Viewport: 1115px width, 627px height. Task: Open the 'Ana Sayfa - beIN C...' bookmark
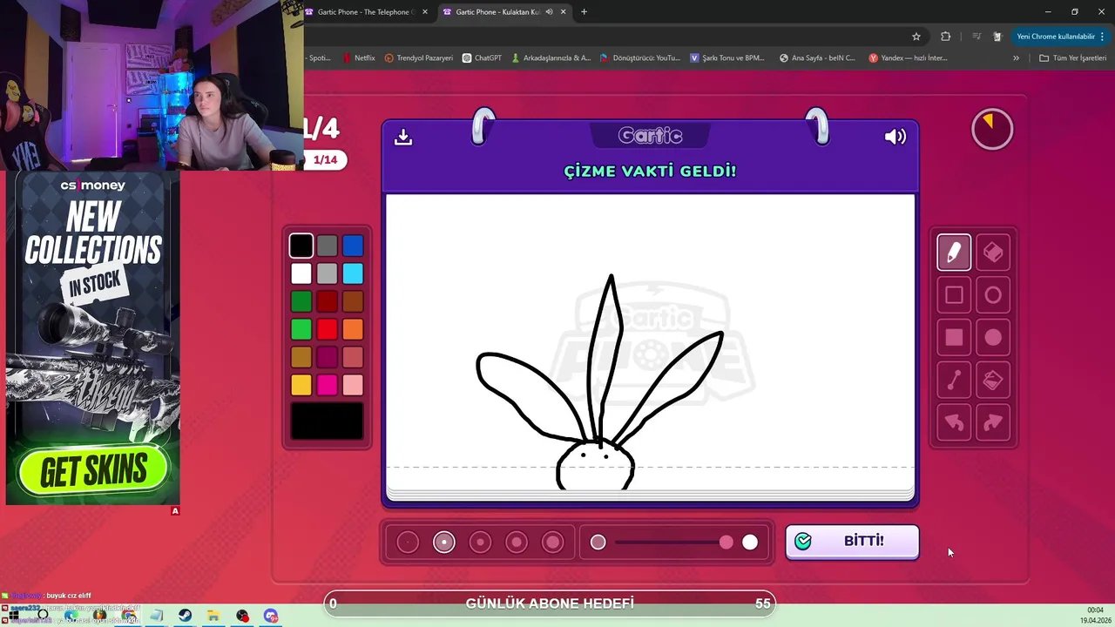coord(817,58)
